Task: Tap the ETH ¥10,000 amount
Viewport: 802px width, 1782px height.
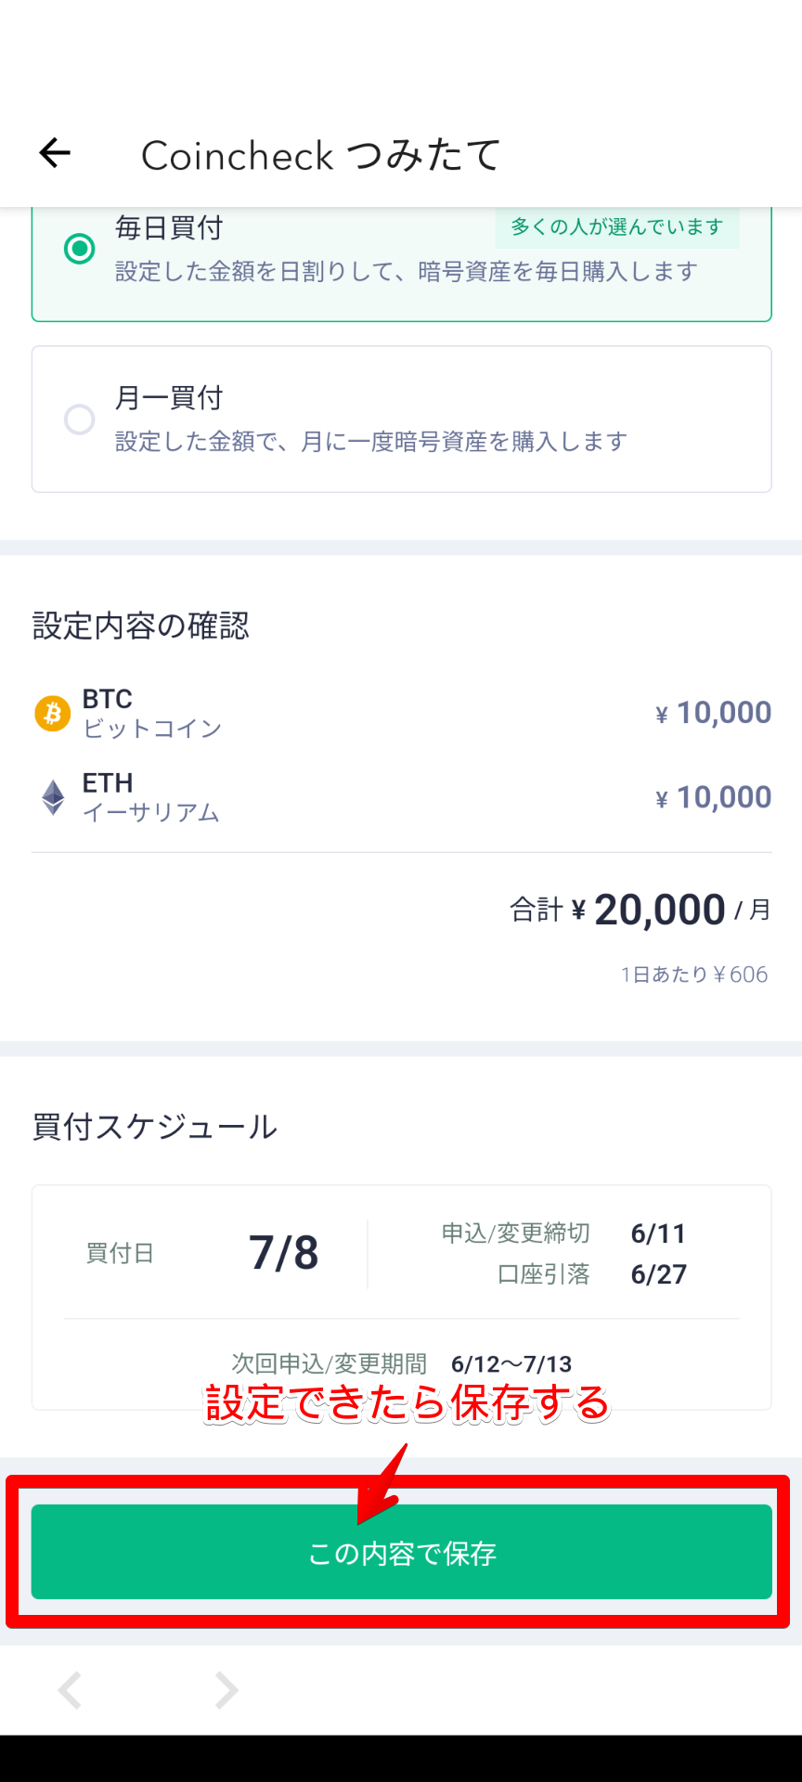Action: (x=713, y=797)
